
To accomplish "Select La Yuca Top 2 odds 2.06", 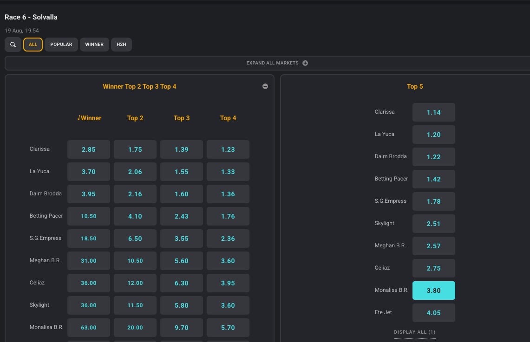I will [x=135, y=172].
